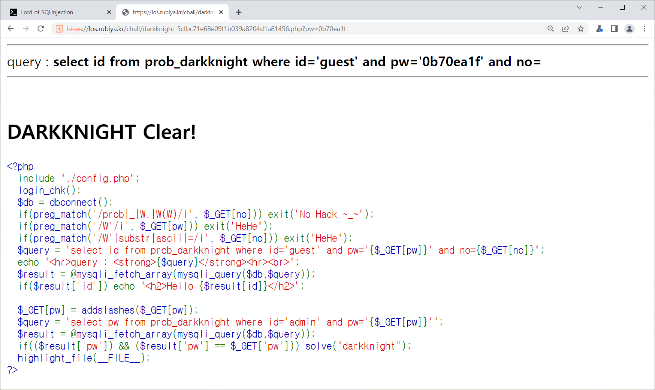Screen dimensions: 655x390
Task: Select the DARKKNIGHT Clear! heading
Action: [x=102, y=132]
